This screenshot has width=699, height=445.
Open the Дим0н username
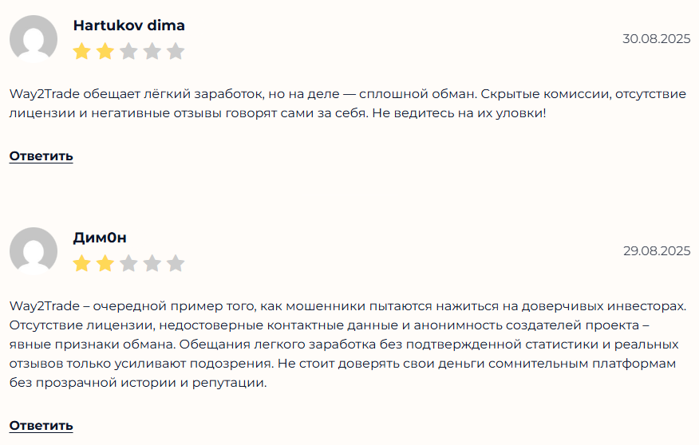pos(100,238)
